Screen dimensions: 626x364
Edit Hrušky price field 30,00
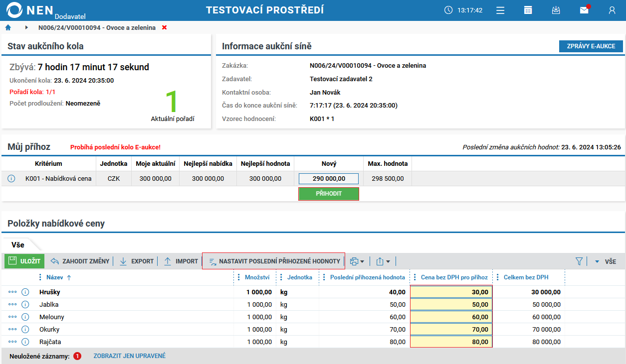(451, 292)
